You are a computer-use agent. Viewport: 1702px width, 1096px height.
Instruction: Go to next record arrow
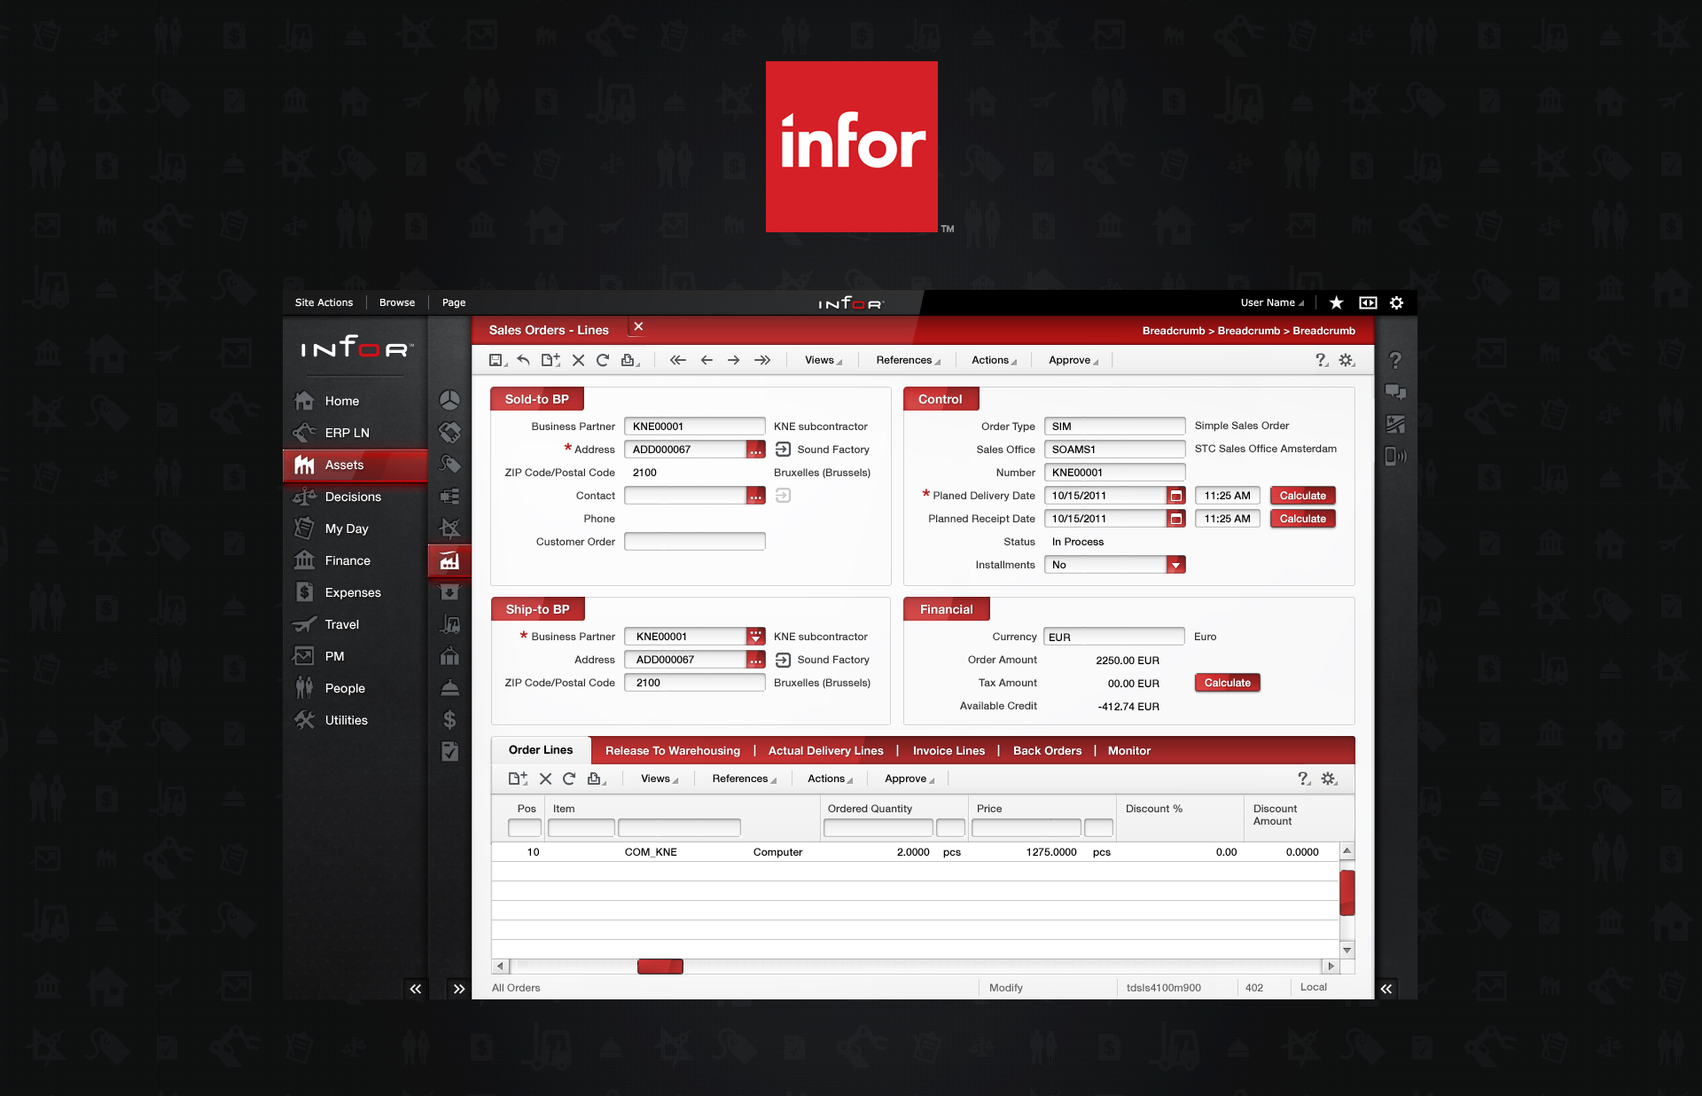coord(733,360)
